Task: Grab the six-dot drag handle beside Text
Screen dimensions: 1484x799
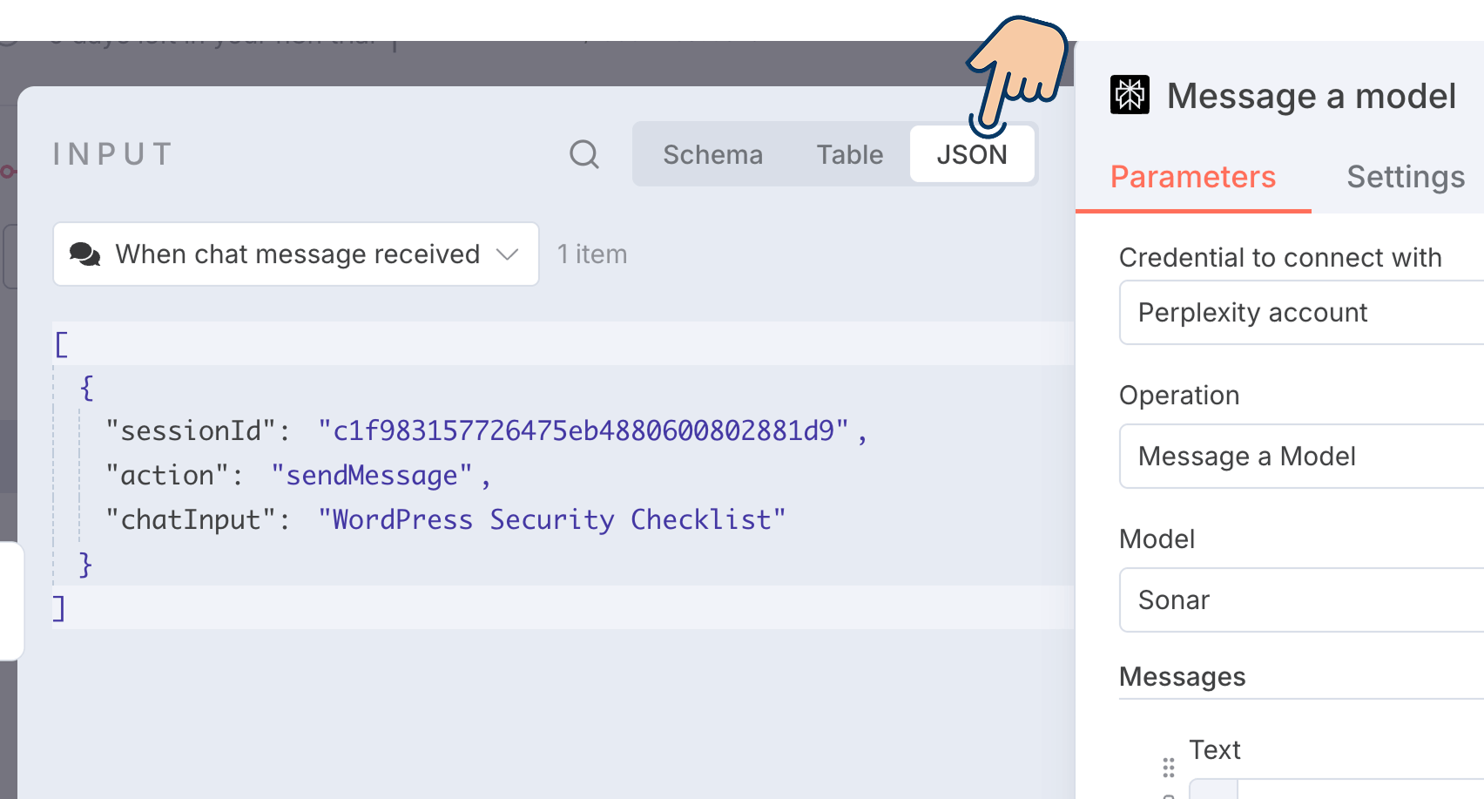Action: click(x=1168, y=767)
